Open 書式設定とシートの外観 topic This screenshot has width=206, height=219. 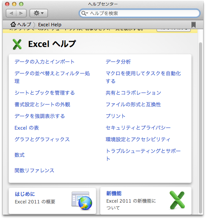(42, 104)
